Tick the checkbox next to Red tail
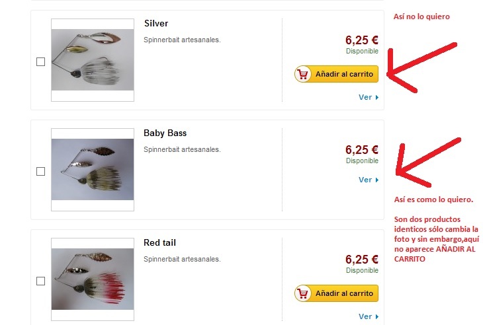 [40, 281]
